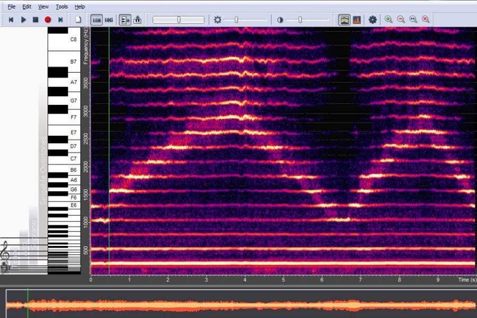The width and height of the screenshot is (477, 318).
Task: Zoom out with the red minus magnifier
Action: point(401,19)
